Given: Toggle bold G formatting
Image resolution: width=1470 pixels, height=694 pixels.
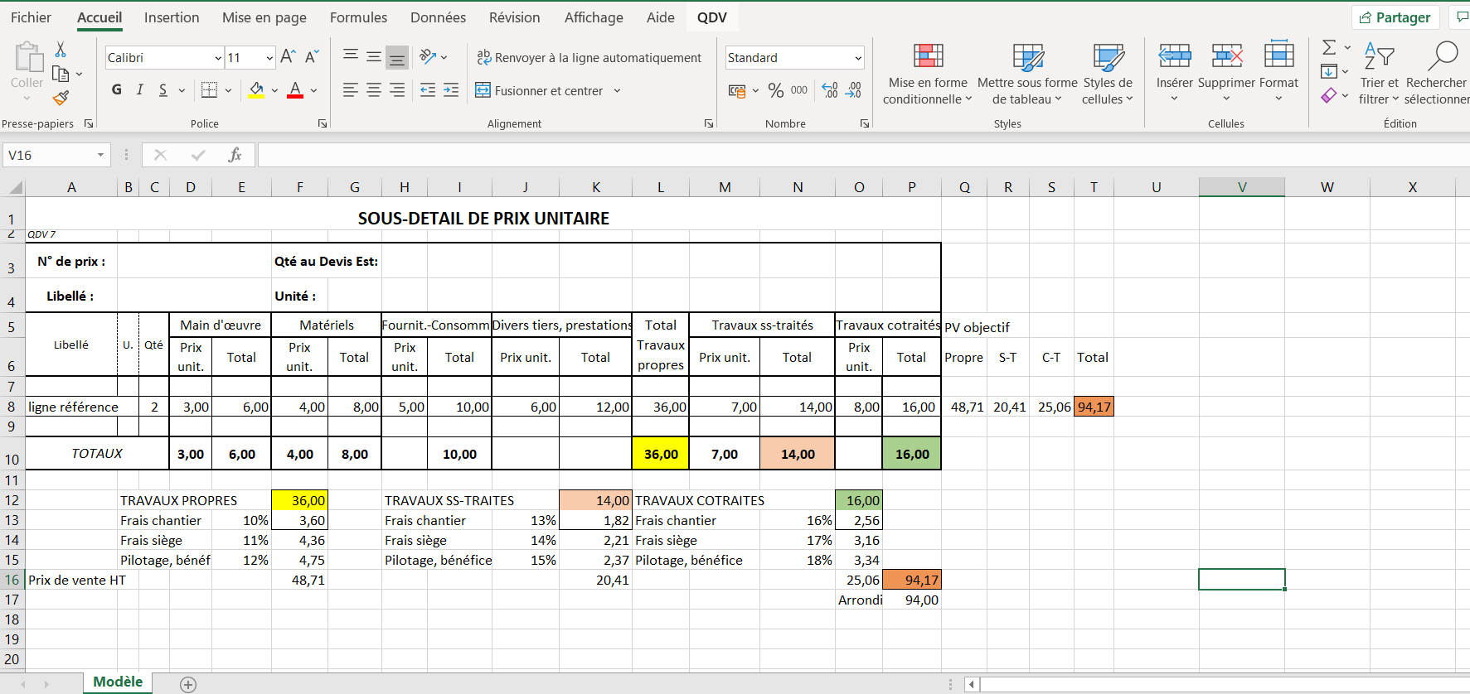Looking at the screenshot, I should coord(116,89).
